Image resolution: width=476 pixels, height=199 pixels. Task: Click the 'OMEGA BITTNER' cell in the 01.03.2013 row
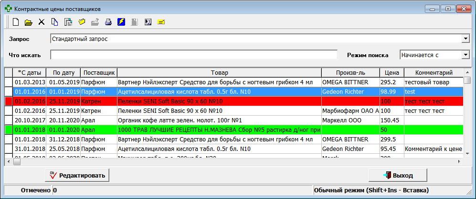(350, 82)
